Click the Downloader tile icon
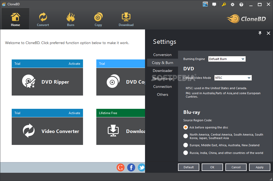The width and height of the screenshot is (273, 181). (x=113, y=131)
